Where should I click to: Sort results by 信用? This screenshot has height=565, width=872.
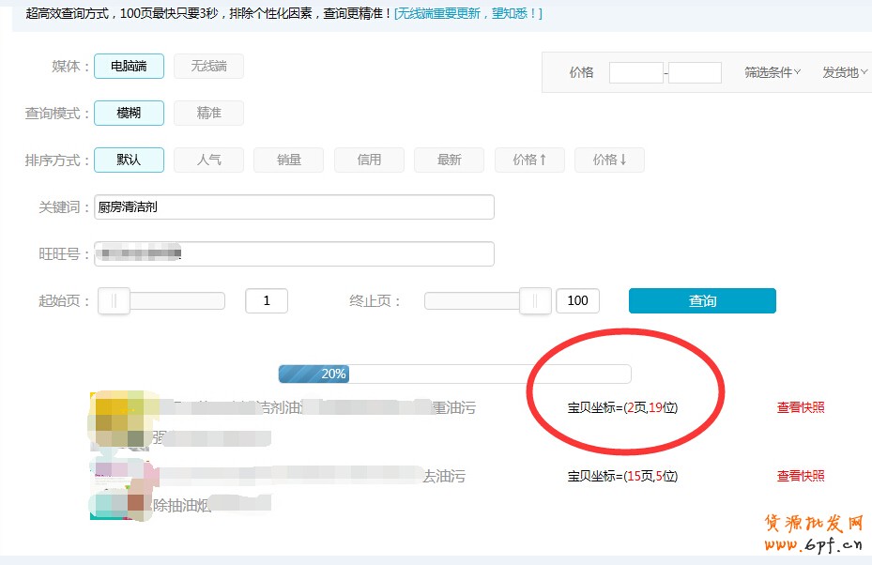(x=368, y=160)
